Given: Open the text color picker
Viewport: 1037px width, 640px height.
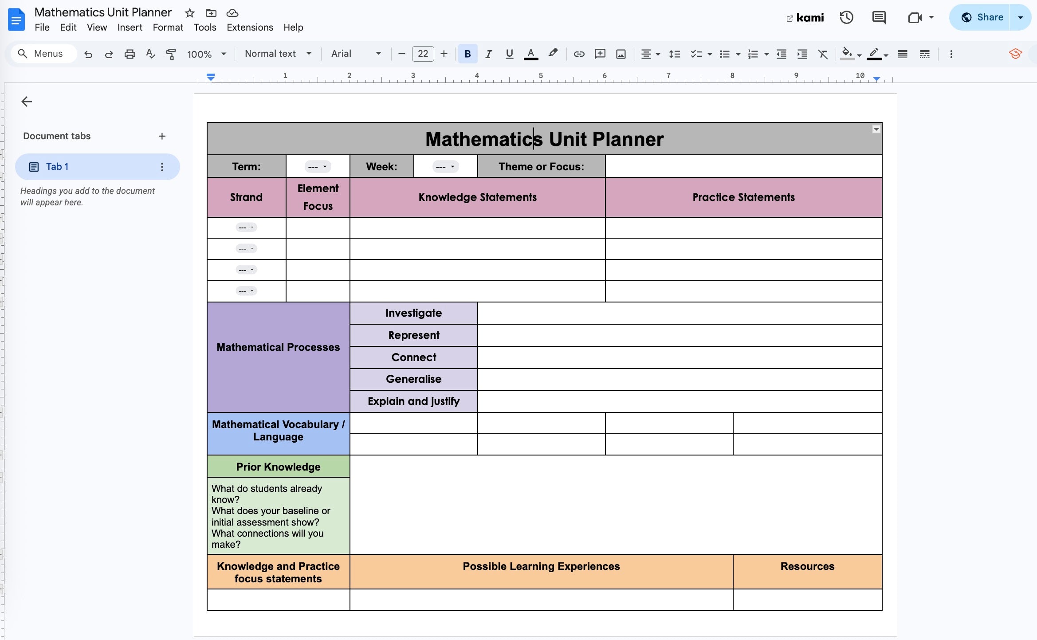Looking at the screenshot, I should [x=530, y=54].
